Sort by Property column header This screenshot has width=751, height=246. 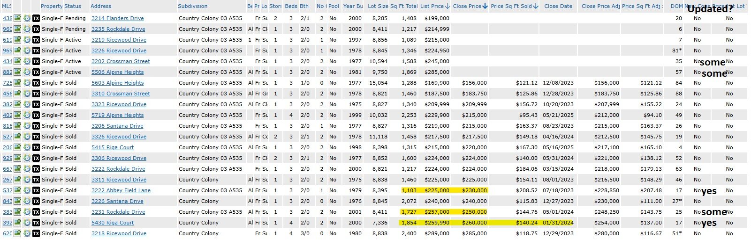point(52,7)
